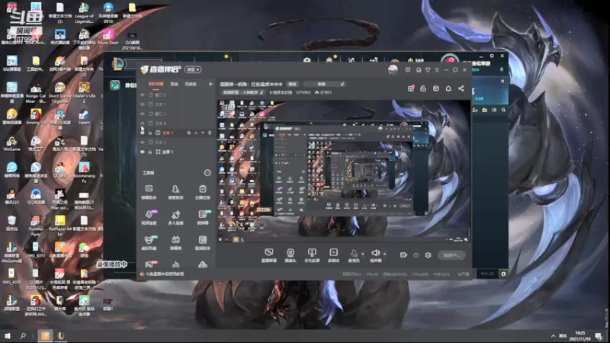
Task: Open the 主播任务 streamer tasks tool
Action: click(202, 192)
